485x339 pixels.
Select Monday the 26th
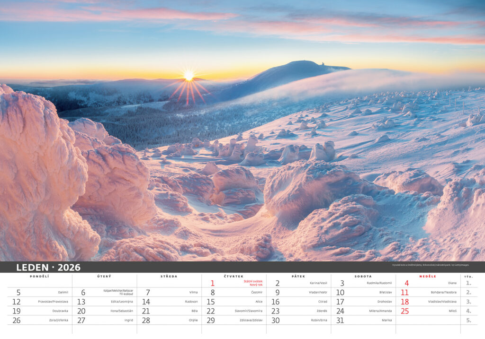pos(17,320)
